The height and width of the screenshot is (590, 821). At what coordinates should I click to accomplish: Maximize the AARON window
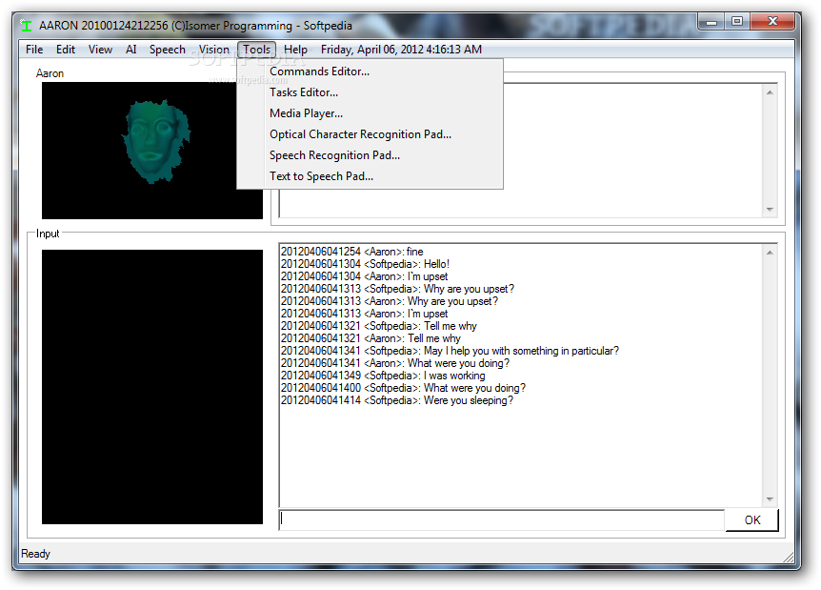(737, 22)
